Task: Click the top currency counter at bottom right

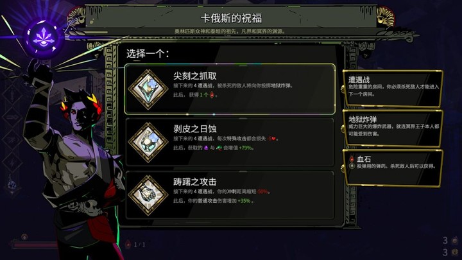Action: [x=450, y=241]
